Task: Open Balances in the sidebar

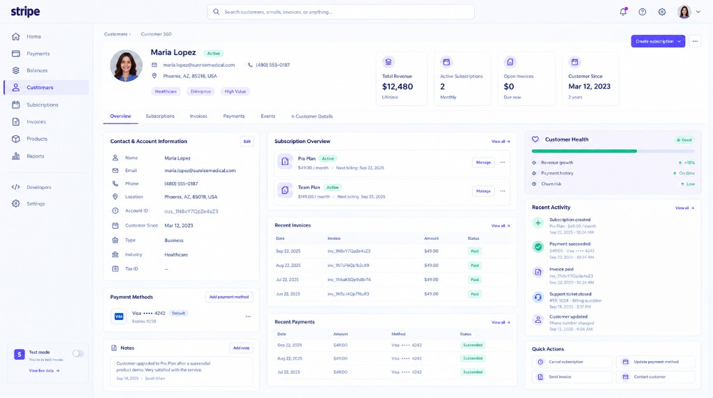Action: click(x=47, y=70)
